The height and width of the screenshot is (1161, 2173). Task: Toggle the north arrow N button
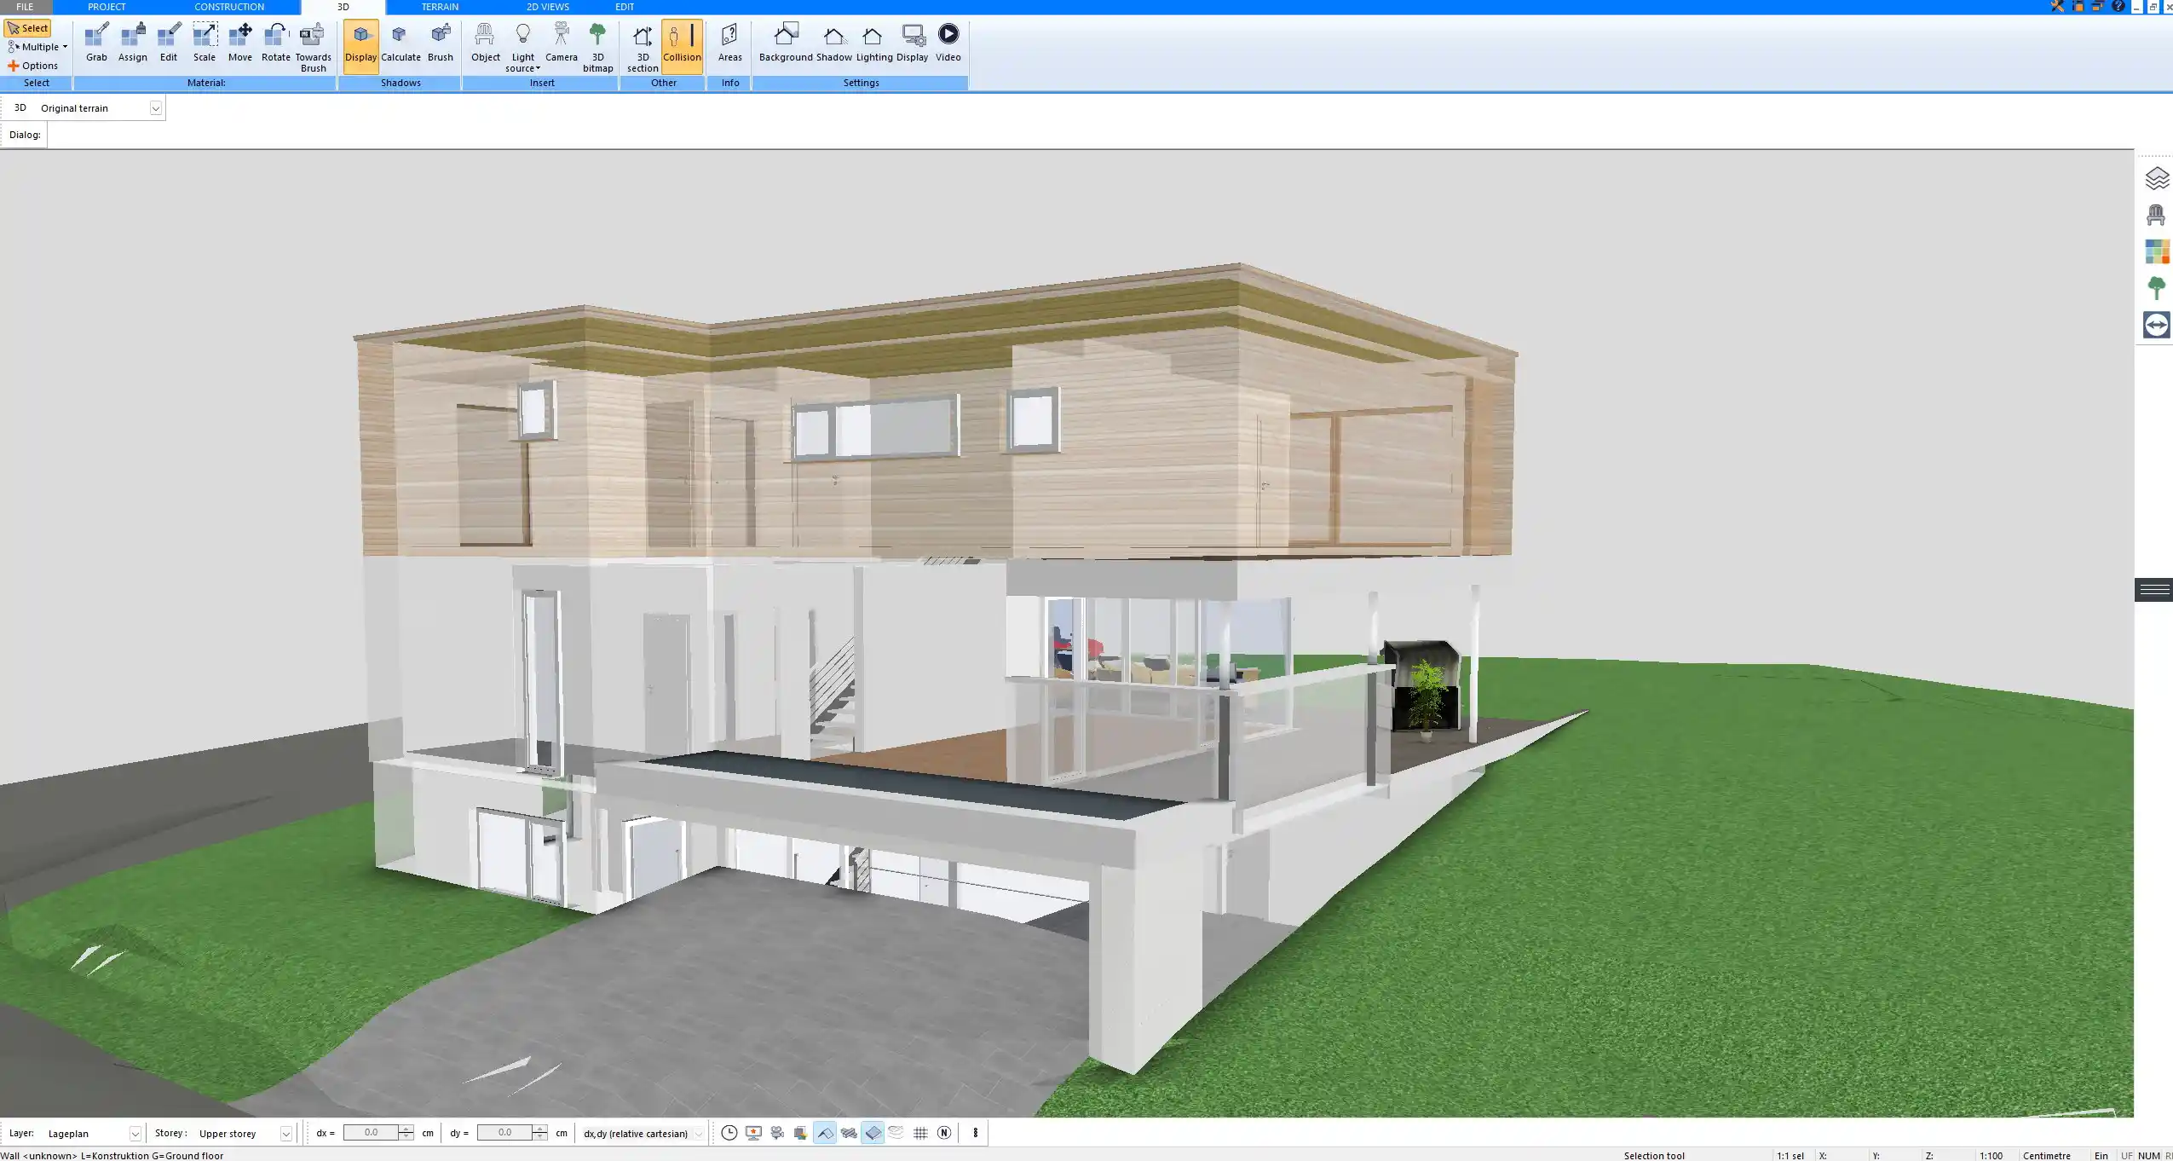pyautogui.click(x=944, y=1133)
